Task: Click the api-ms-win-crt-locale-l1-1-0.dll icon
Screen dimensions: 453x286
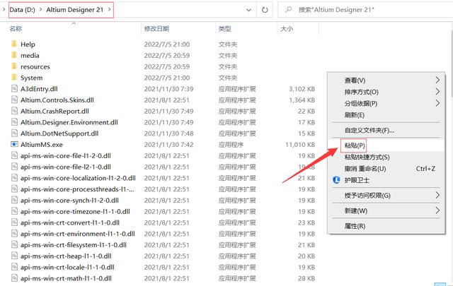Action: click(x=14, y=267)
